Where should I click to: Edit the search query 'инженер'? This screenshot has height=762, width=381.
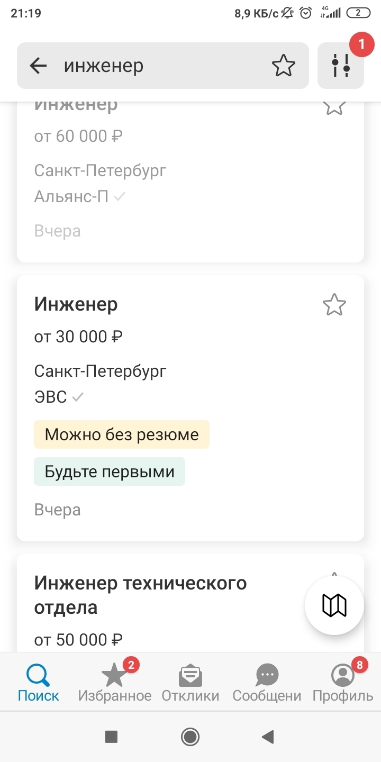pyautogui.click(x=159, y=66)
